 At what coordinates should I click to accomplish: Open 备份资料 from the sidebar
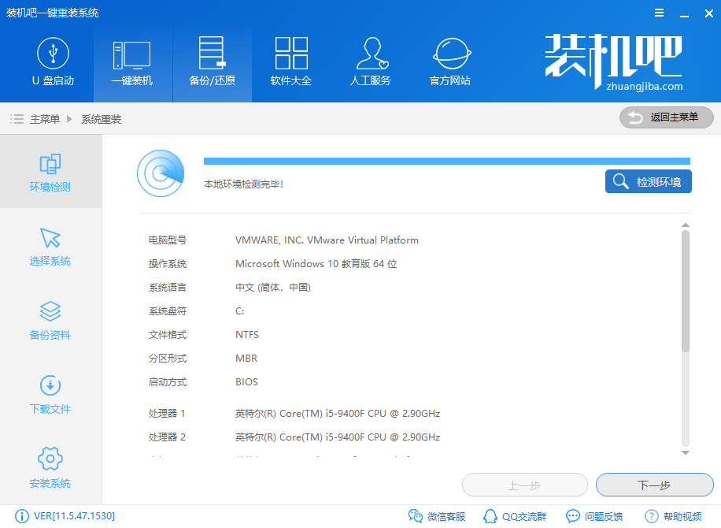pos(50,321)
